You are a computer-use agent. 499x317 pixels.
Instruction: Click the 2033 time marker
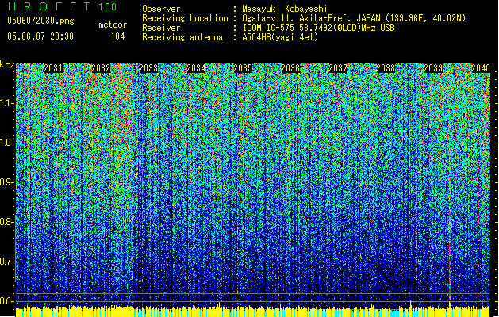[x=148, y=68]
